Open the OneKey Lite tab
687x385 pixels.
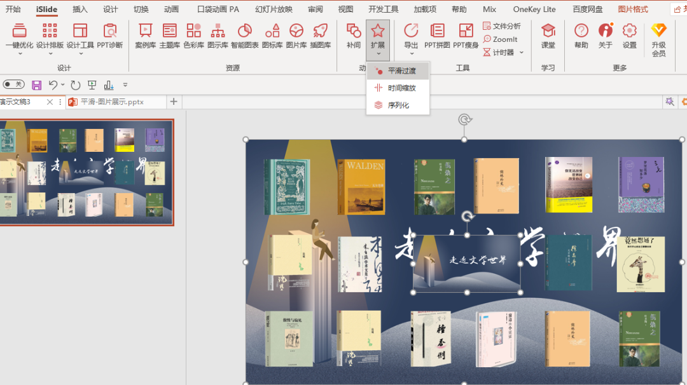pos(534,9)
